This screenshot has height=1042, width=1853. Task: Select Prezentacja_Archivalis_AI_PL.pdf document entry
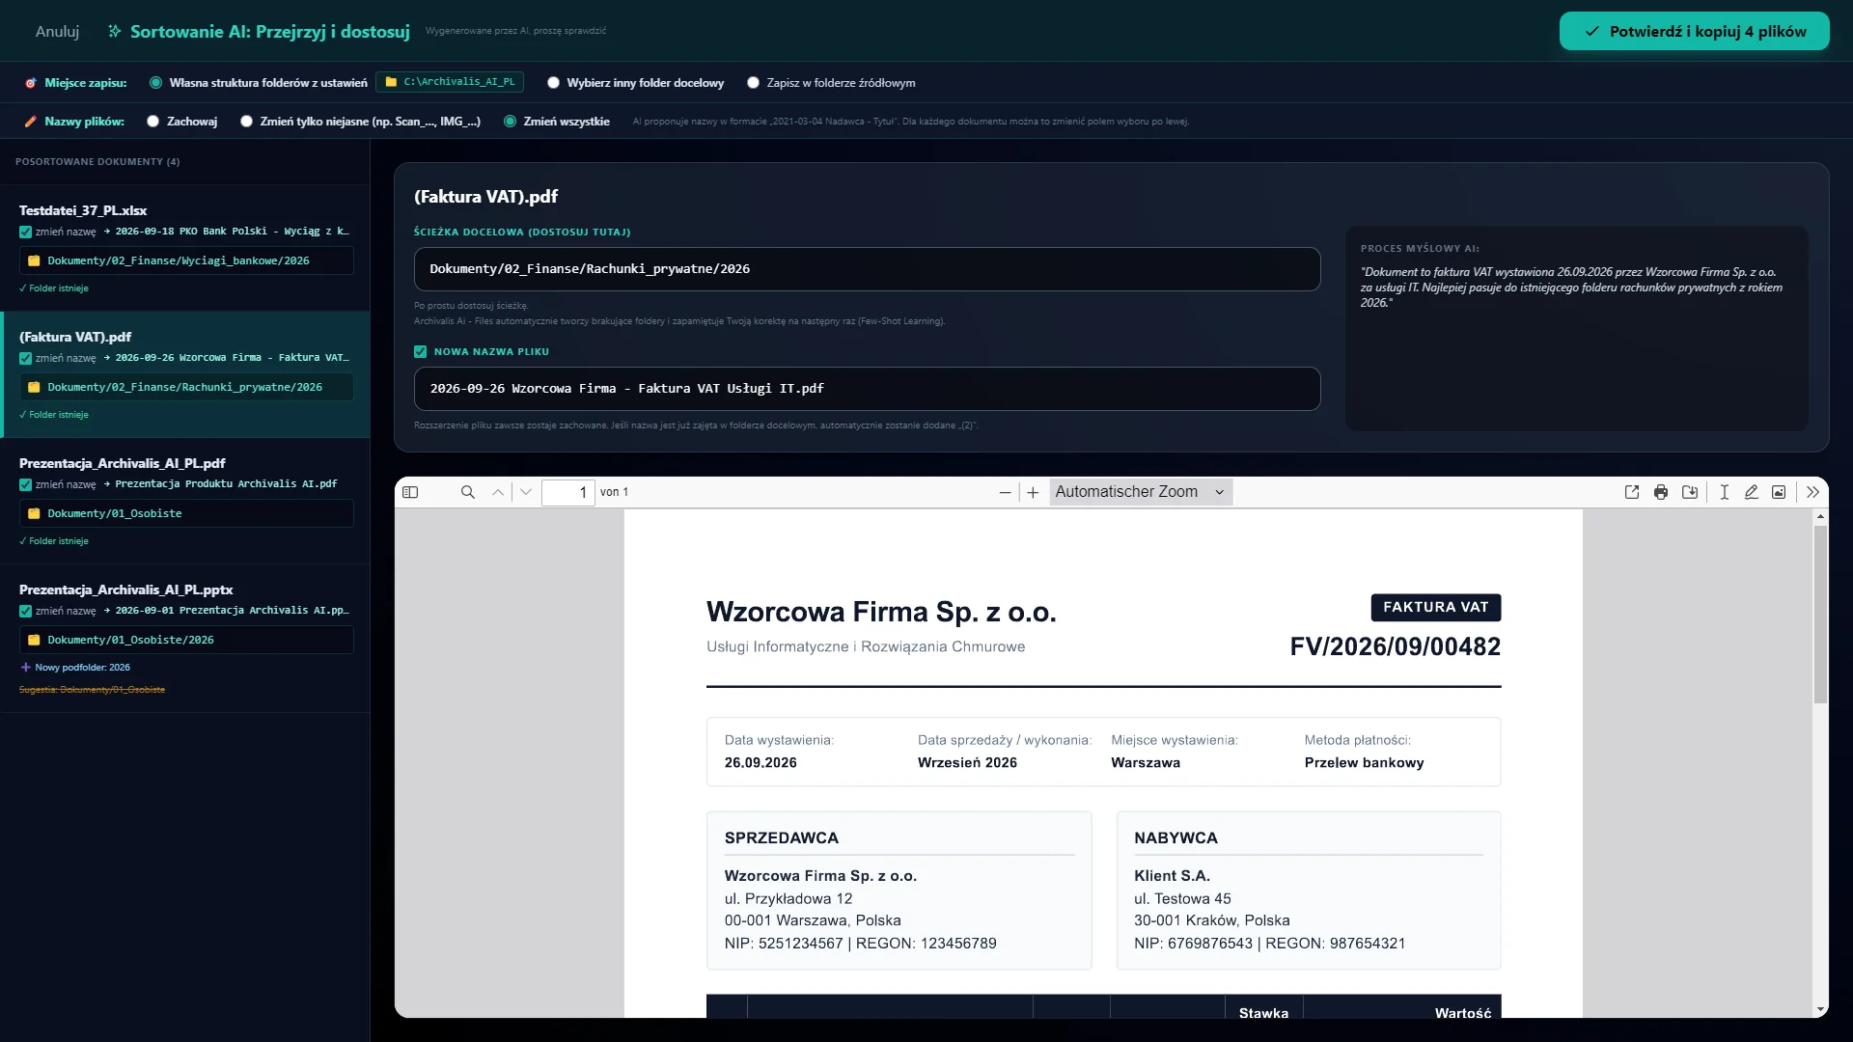coord(184,501)
